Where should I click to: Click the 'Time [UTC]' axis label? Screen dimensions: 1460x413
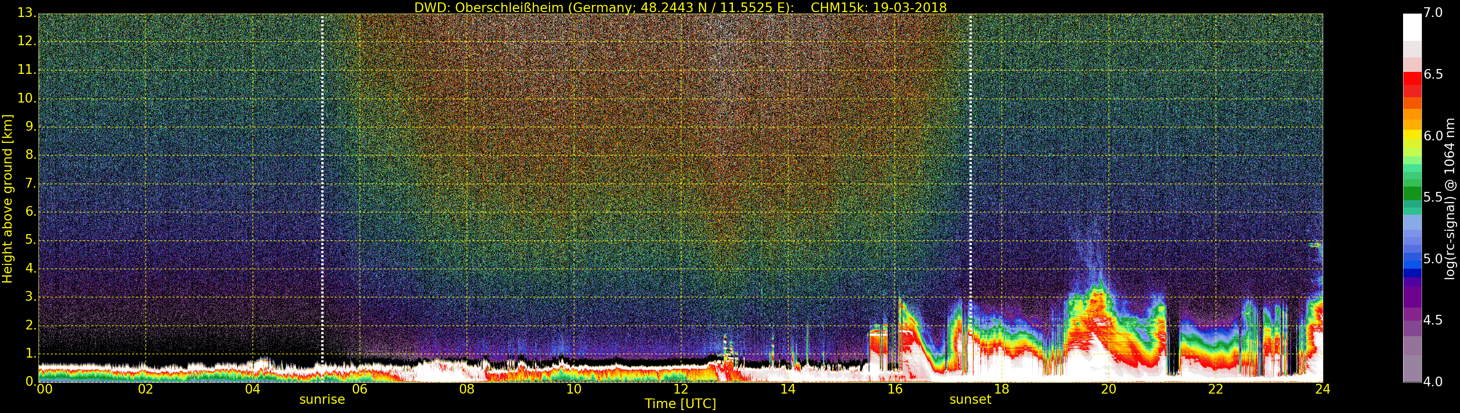click(x=680, y=403)
